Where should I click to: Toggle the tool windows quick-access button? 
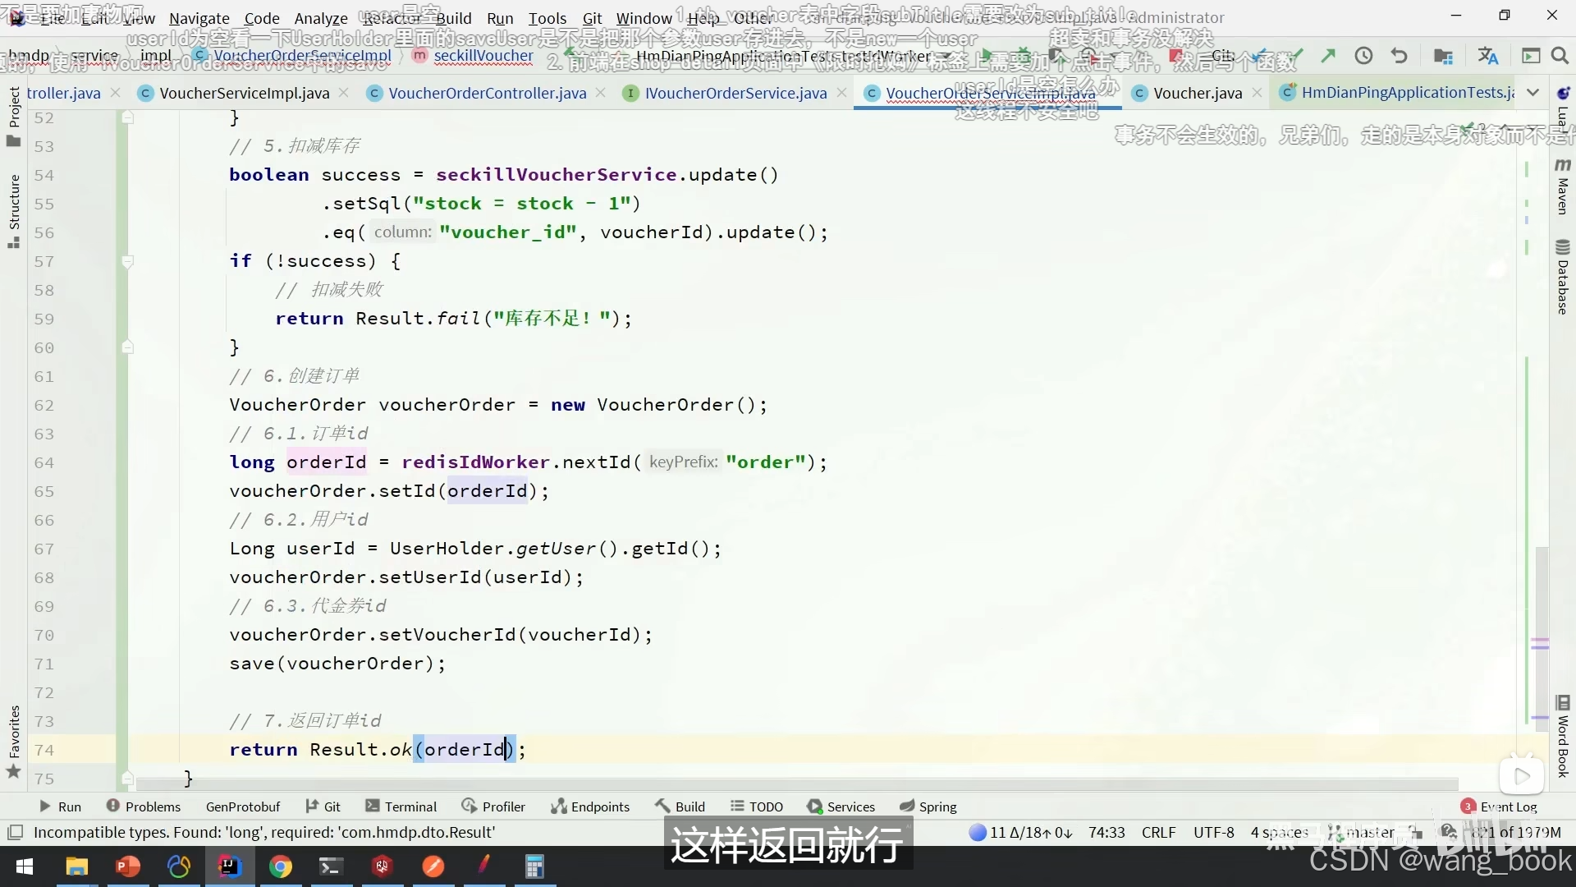[x=15, y=832]
